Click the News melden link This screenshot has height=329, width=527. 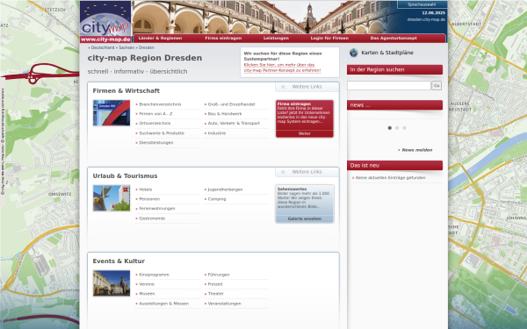click(416, 150)
